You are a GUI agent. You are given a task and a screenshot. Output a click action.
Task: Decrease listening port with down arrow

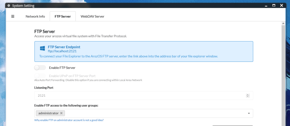coord(247,96)
